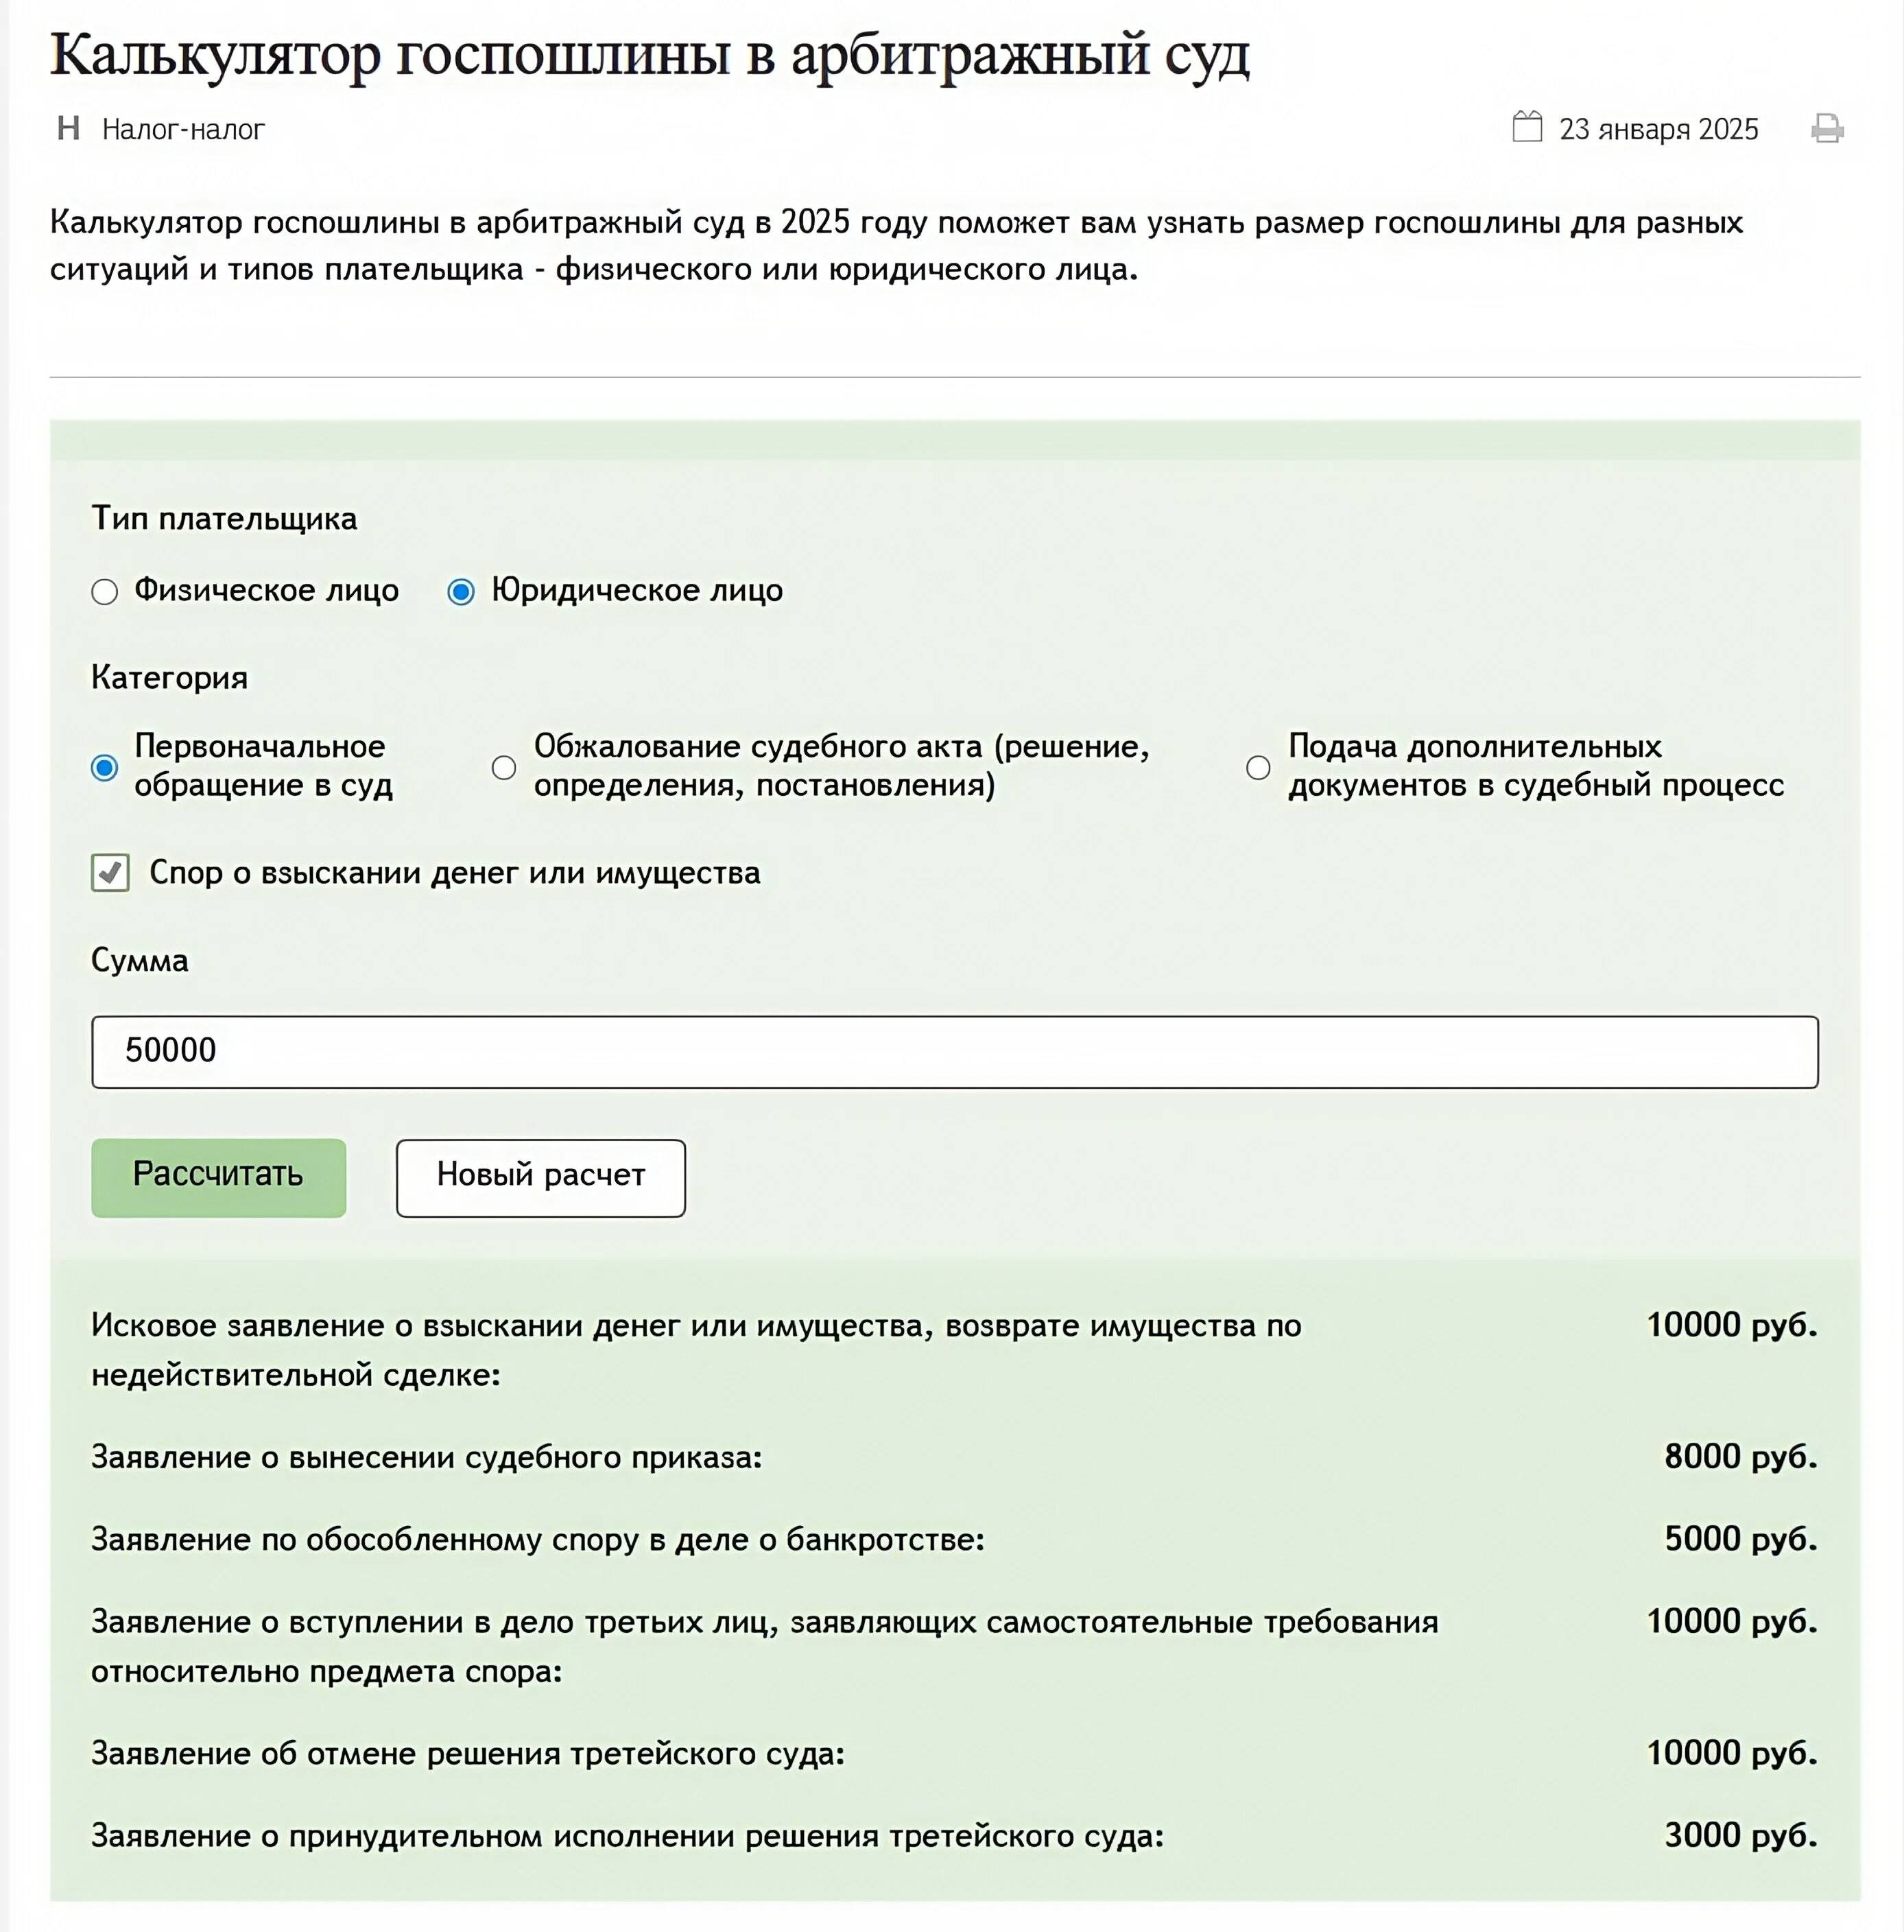Click the судебный приказ 8000 руб. result
The image size is (1904, 1932).
tap(1740, 1456)
